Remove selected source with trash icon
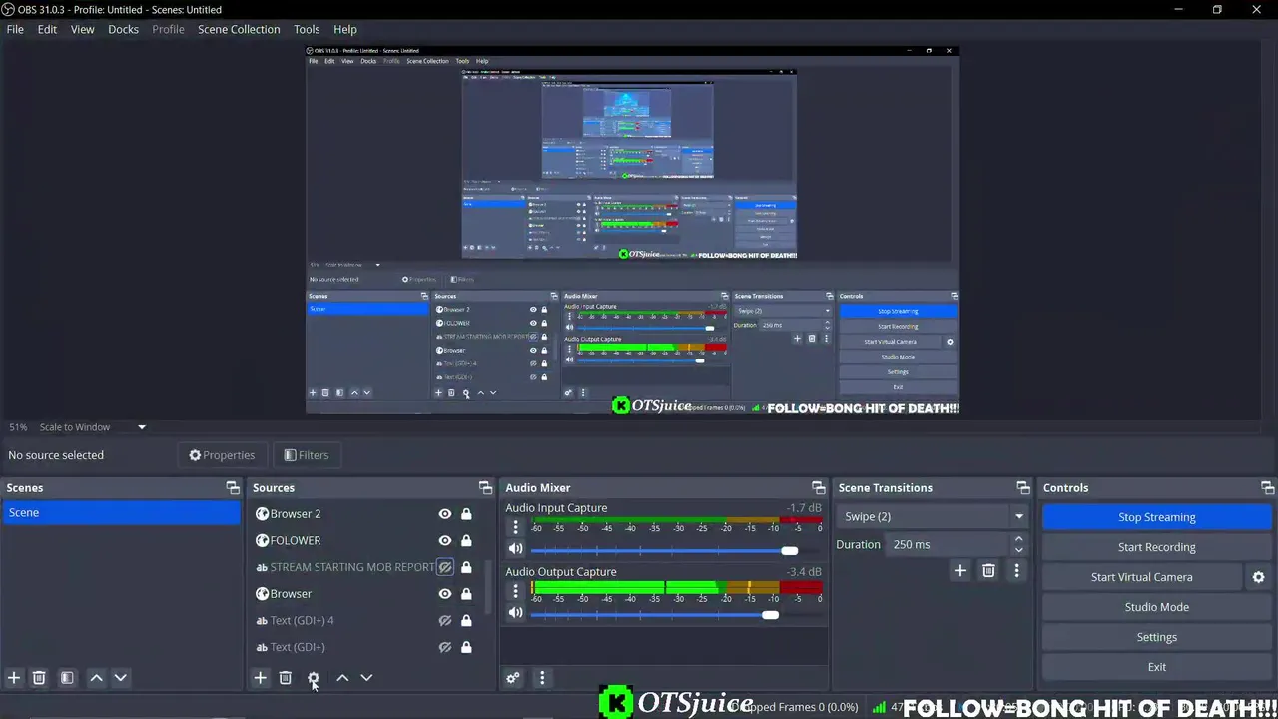The height and width of the screenshot is (719, 1278). pos(285,678)
